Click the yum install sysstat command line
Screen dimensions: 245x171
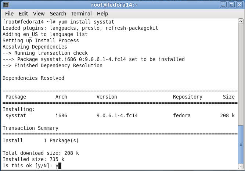point(58,22)
